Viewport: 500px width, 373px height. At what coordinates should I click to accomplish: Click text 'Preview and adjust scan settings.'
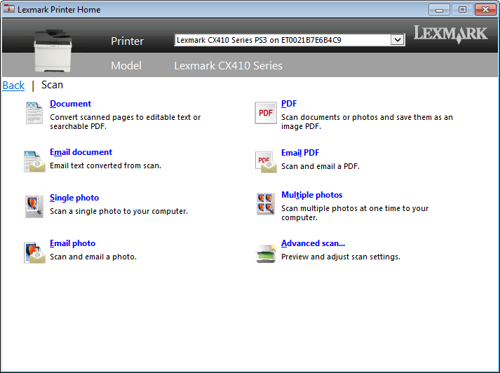click(341, 257)
